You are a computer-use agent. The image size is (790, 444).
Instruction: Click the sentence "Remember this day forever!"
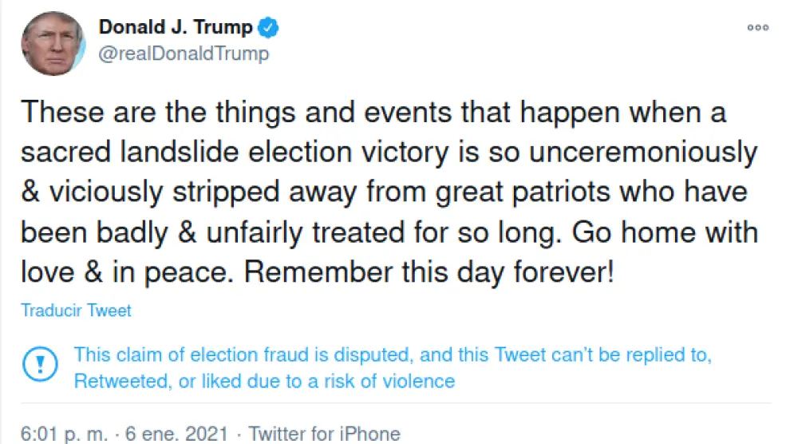pyautogui.click(x=429, y=273)
